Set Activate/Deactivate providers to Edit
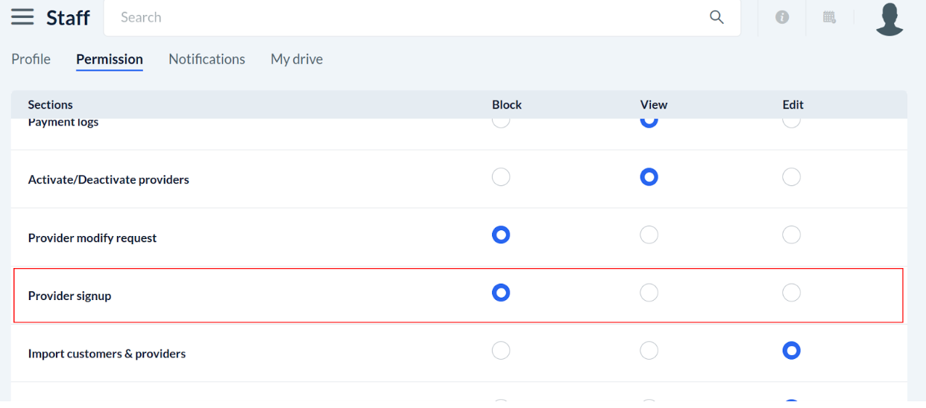926x408 pixels. pos(791,177)
